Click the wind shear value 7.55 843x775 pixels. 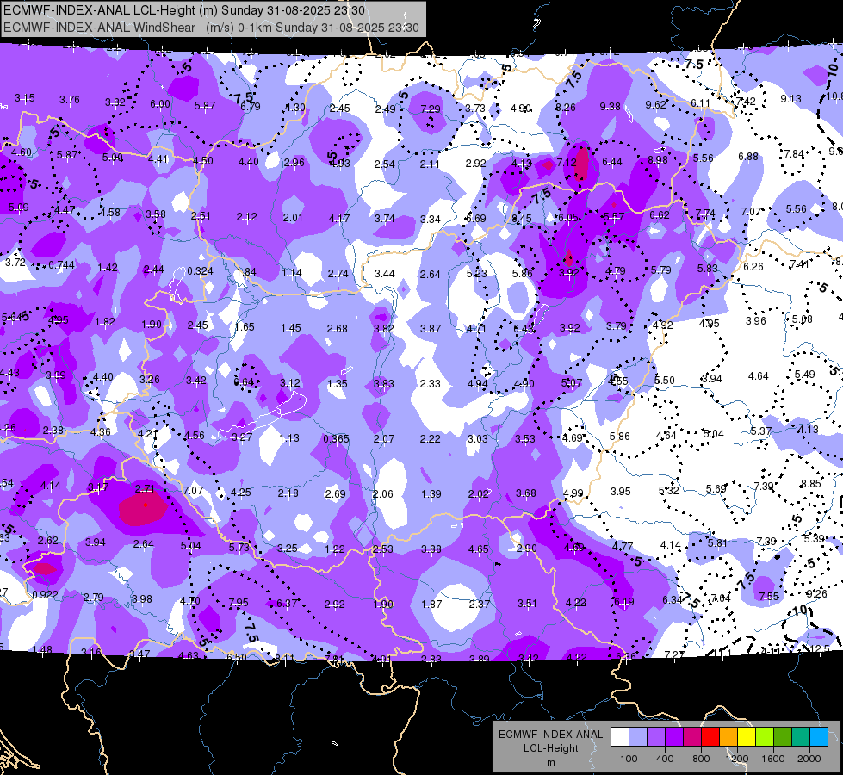click(x=769, y=596)
